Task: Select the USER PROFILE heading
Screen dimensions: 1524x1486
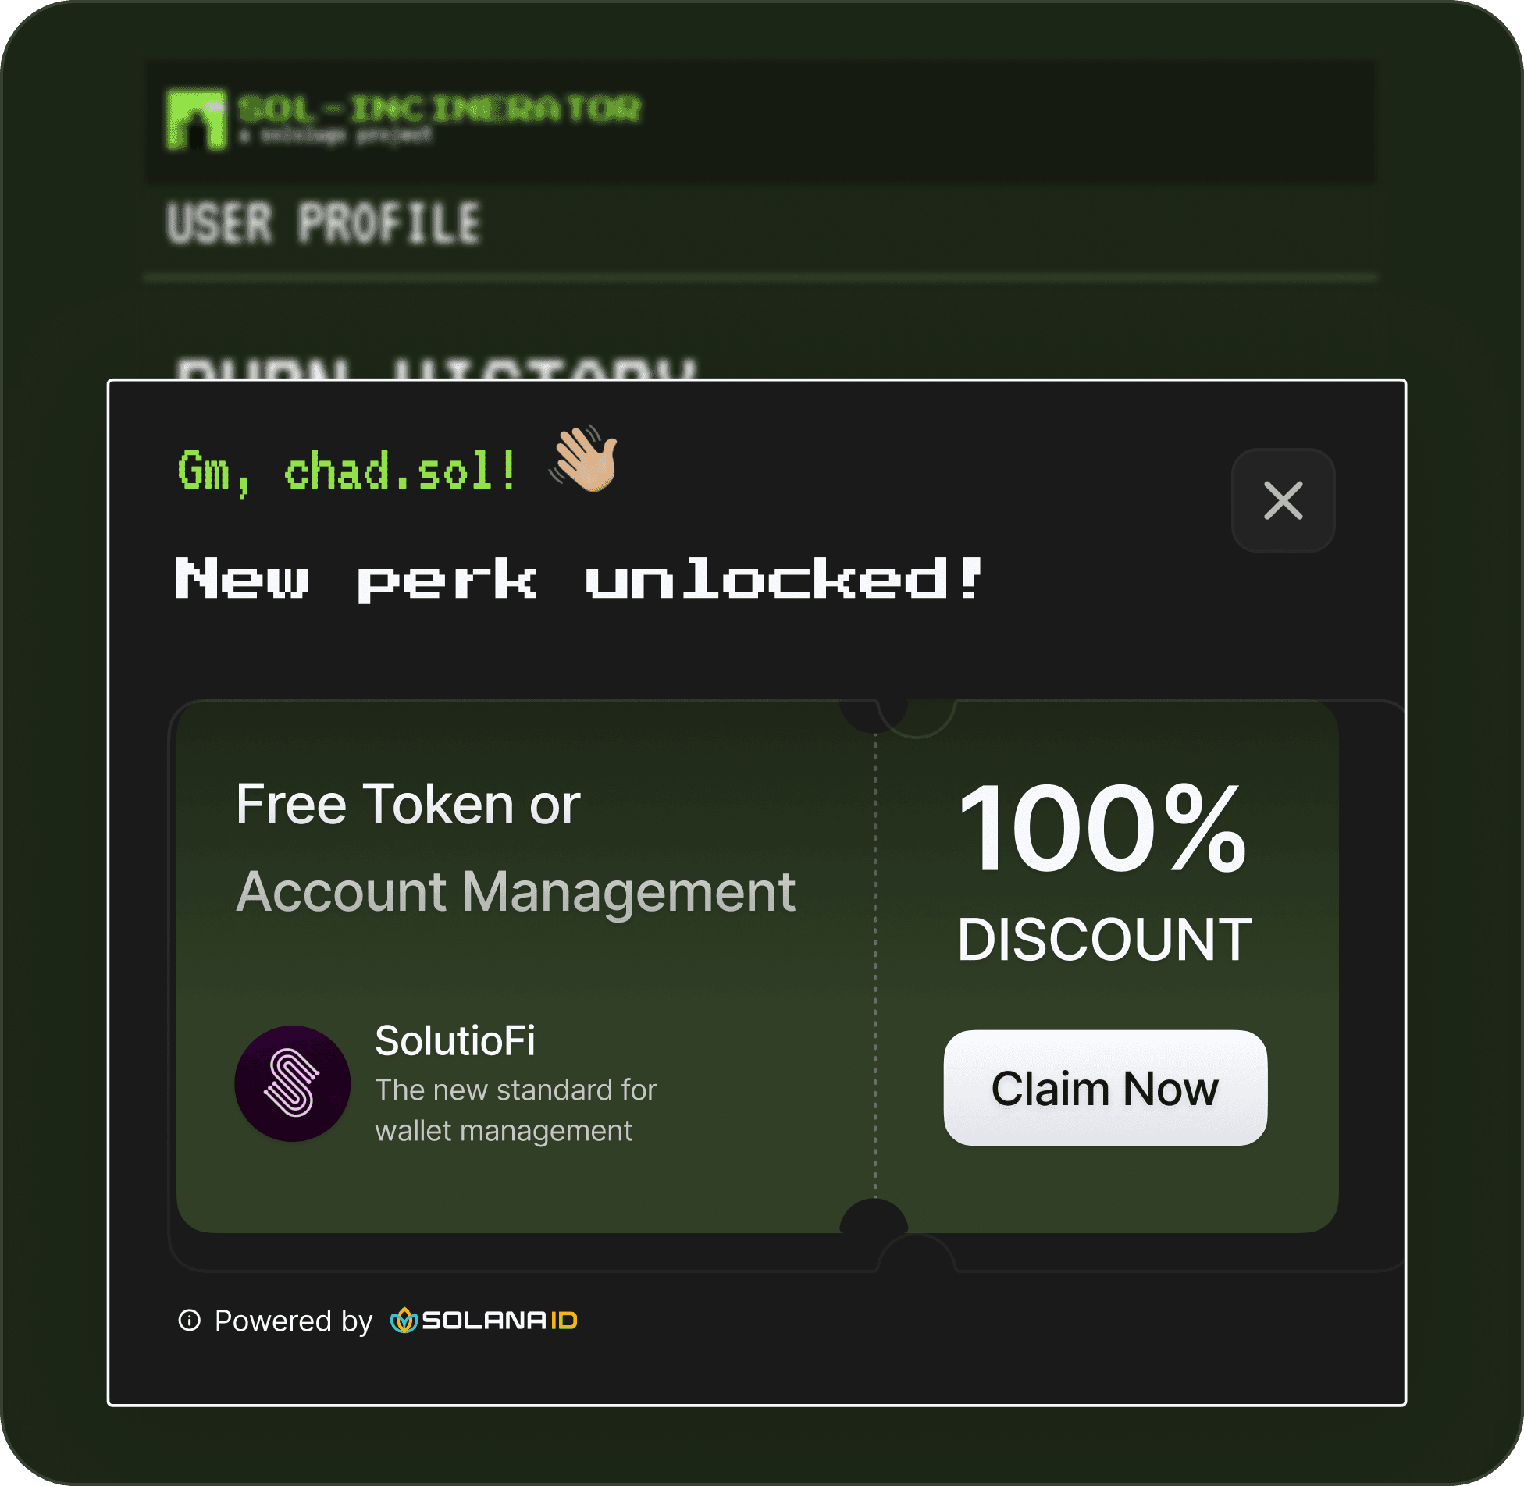Action: click(323, 223)
